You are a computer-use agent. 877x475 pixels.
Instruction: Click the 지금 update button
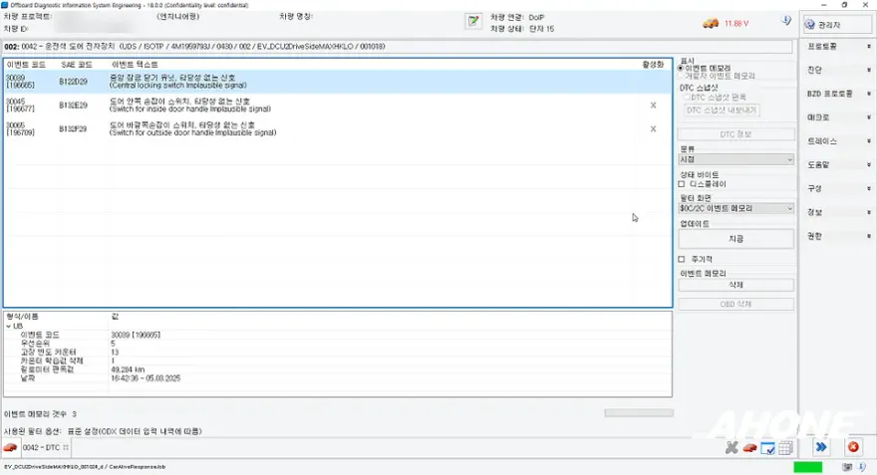click(x=735, y=239)
